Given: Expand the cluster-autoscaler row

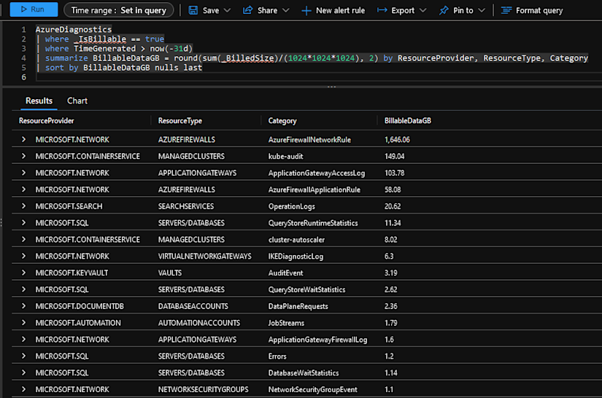Looking at the screenshot, I should click(24, 240).
